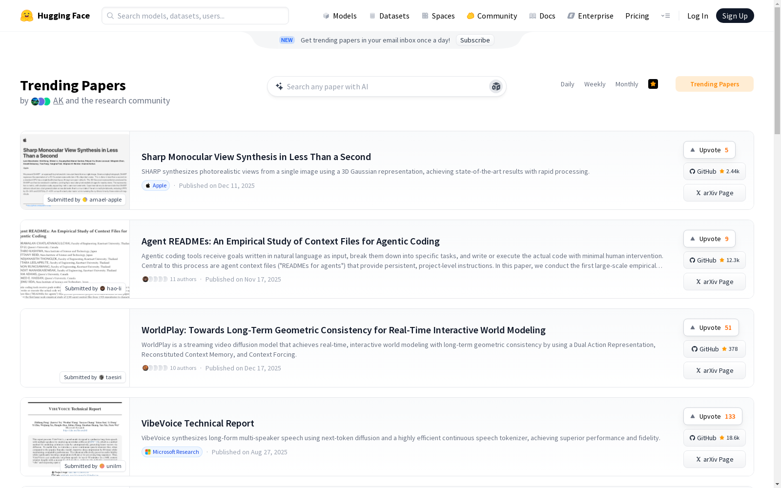Open the Community nav item

492,16
